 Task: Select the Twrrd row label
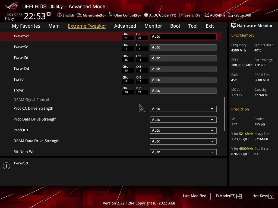(x=18, y=79)
